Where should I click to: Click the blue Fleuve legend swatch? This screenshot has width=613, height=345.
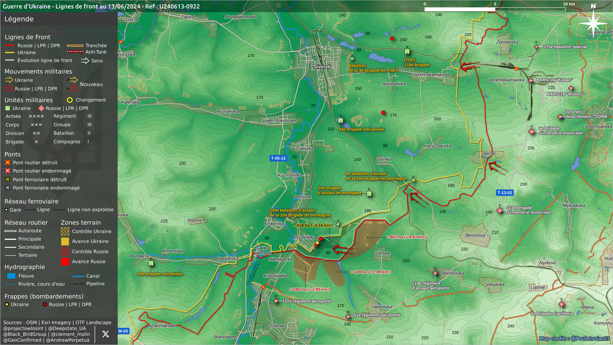click(11, 276)
